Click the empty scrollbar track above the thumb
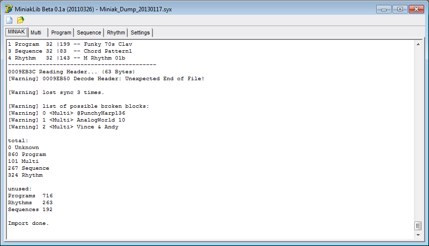Screen dimensions: 429x246 pyautogui.click(x=418, y=134)
